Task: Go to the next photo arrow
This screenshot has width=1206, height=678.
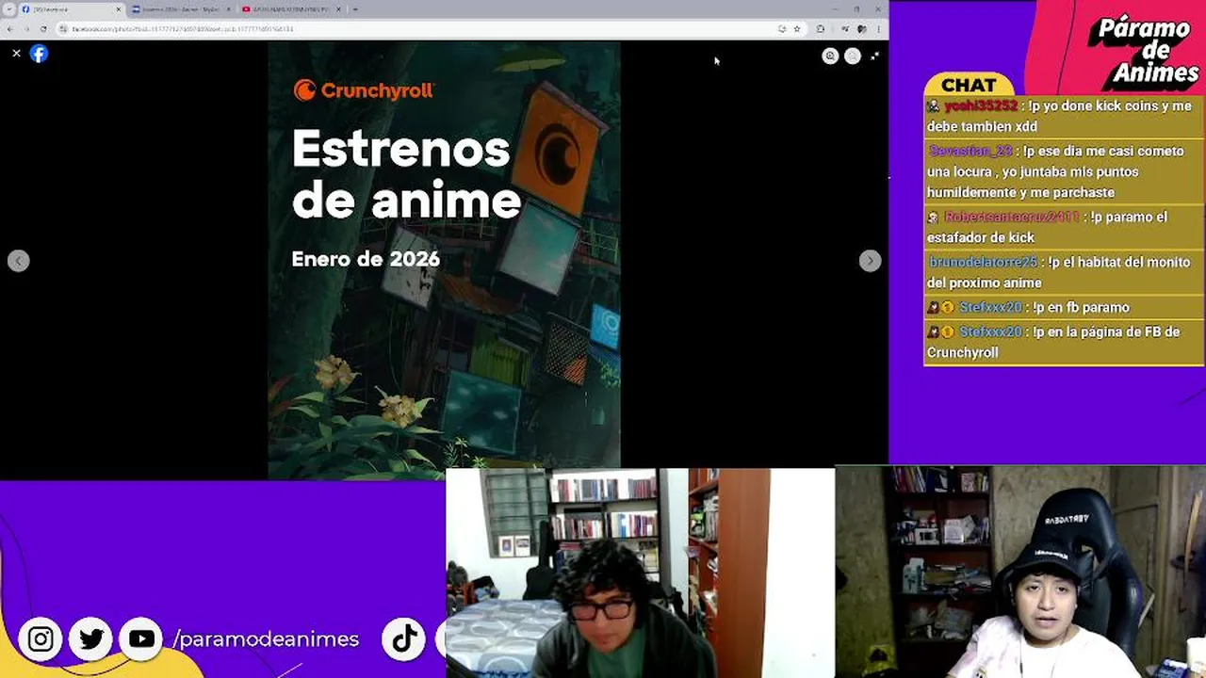Action: coord(870,261)
